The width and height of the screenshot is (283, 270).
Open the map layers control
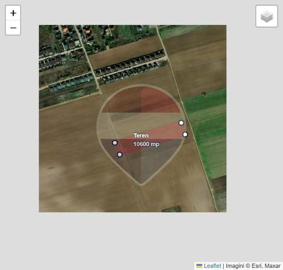[x=267, y=16]
